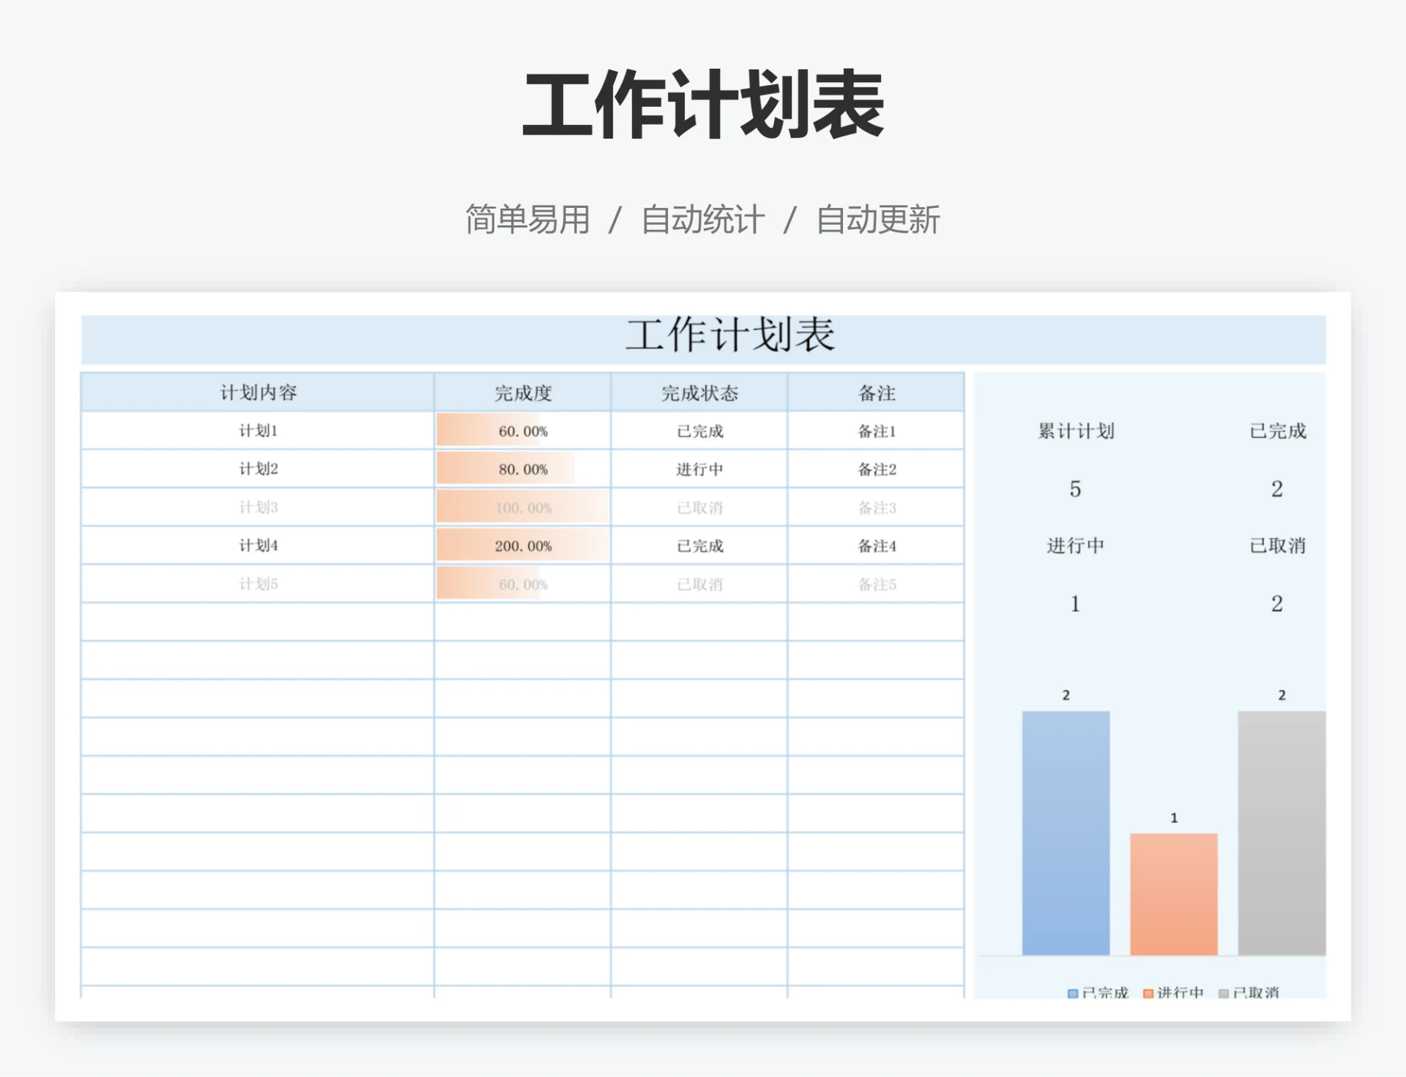This screenshot has width=1406, height=1077.
Task: Select the blue 已完成 legend square
Action: click(1072, 994)
